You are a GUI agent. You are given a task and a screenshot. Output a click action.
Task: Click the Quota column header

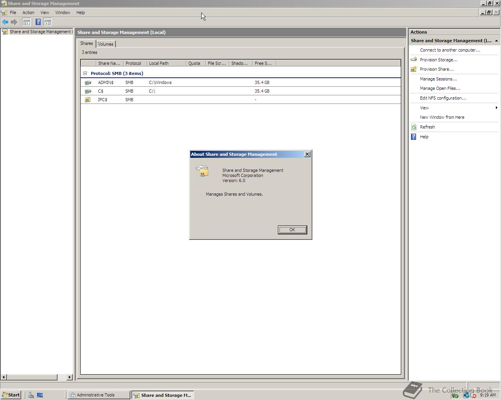click(196, 63)
